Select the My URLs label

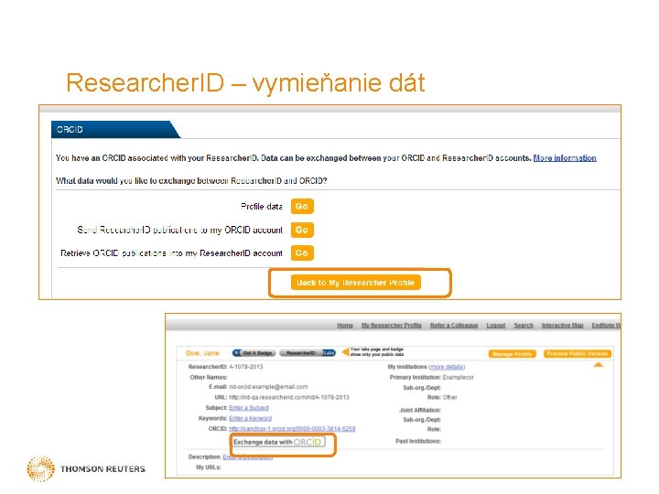209,467
